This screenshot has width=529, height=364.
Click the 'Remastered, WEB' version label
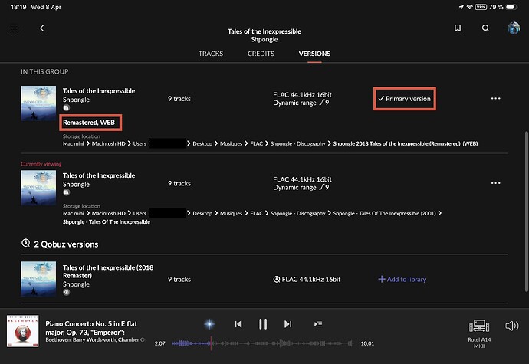point(89,123)
